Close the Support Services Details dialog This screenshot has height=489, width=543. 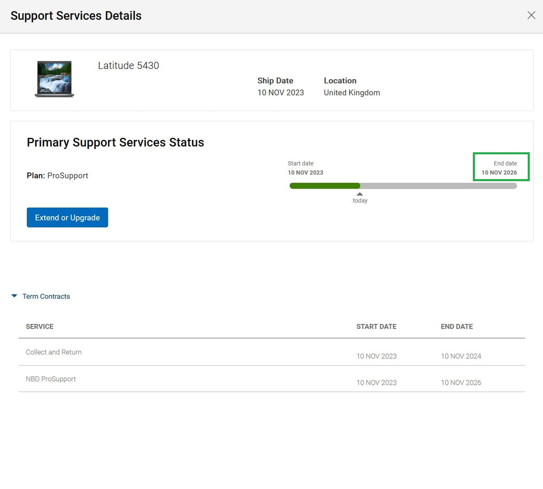click(x=531, y=15)
